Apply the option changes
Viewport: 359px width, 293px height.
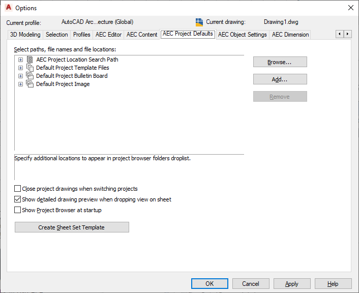292,284
